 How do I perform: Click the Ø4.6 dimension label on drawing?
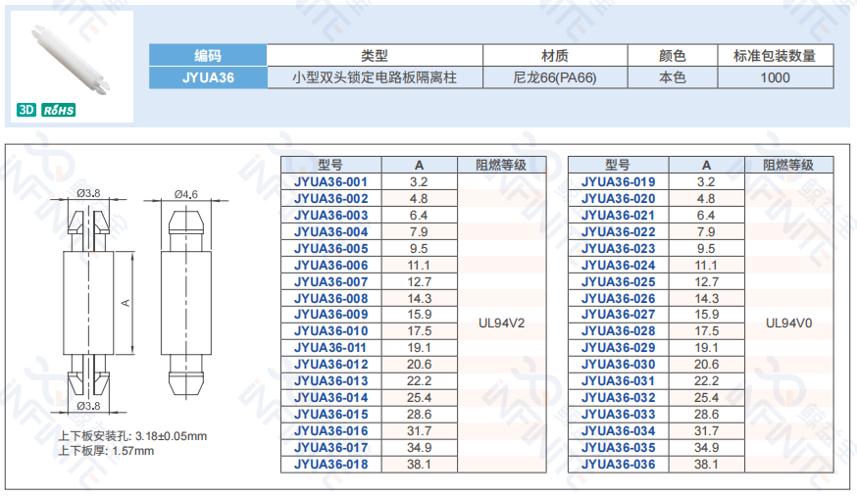click(x=185, y=194)
